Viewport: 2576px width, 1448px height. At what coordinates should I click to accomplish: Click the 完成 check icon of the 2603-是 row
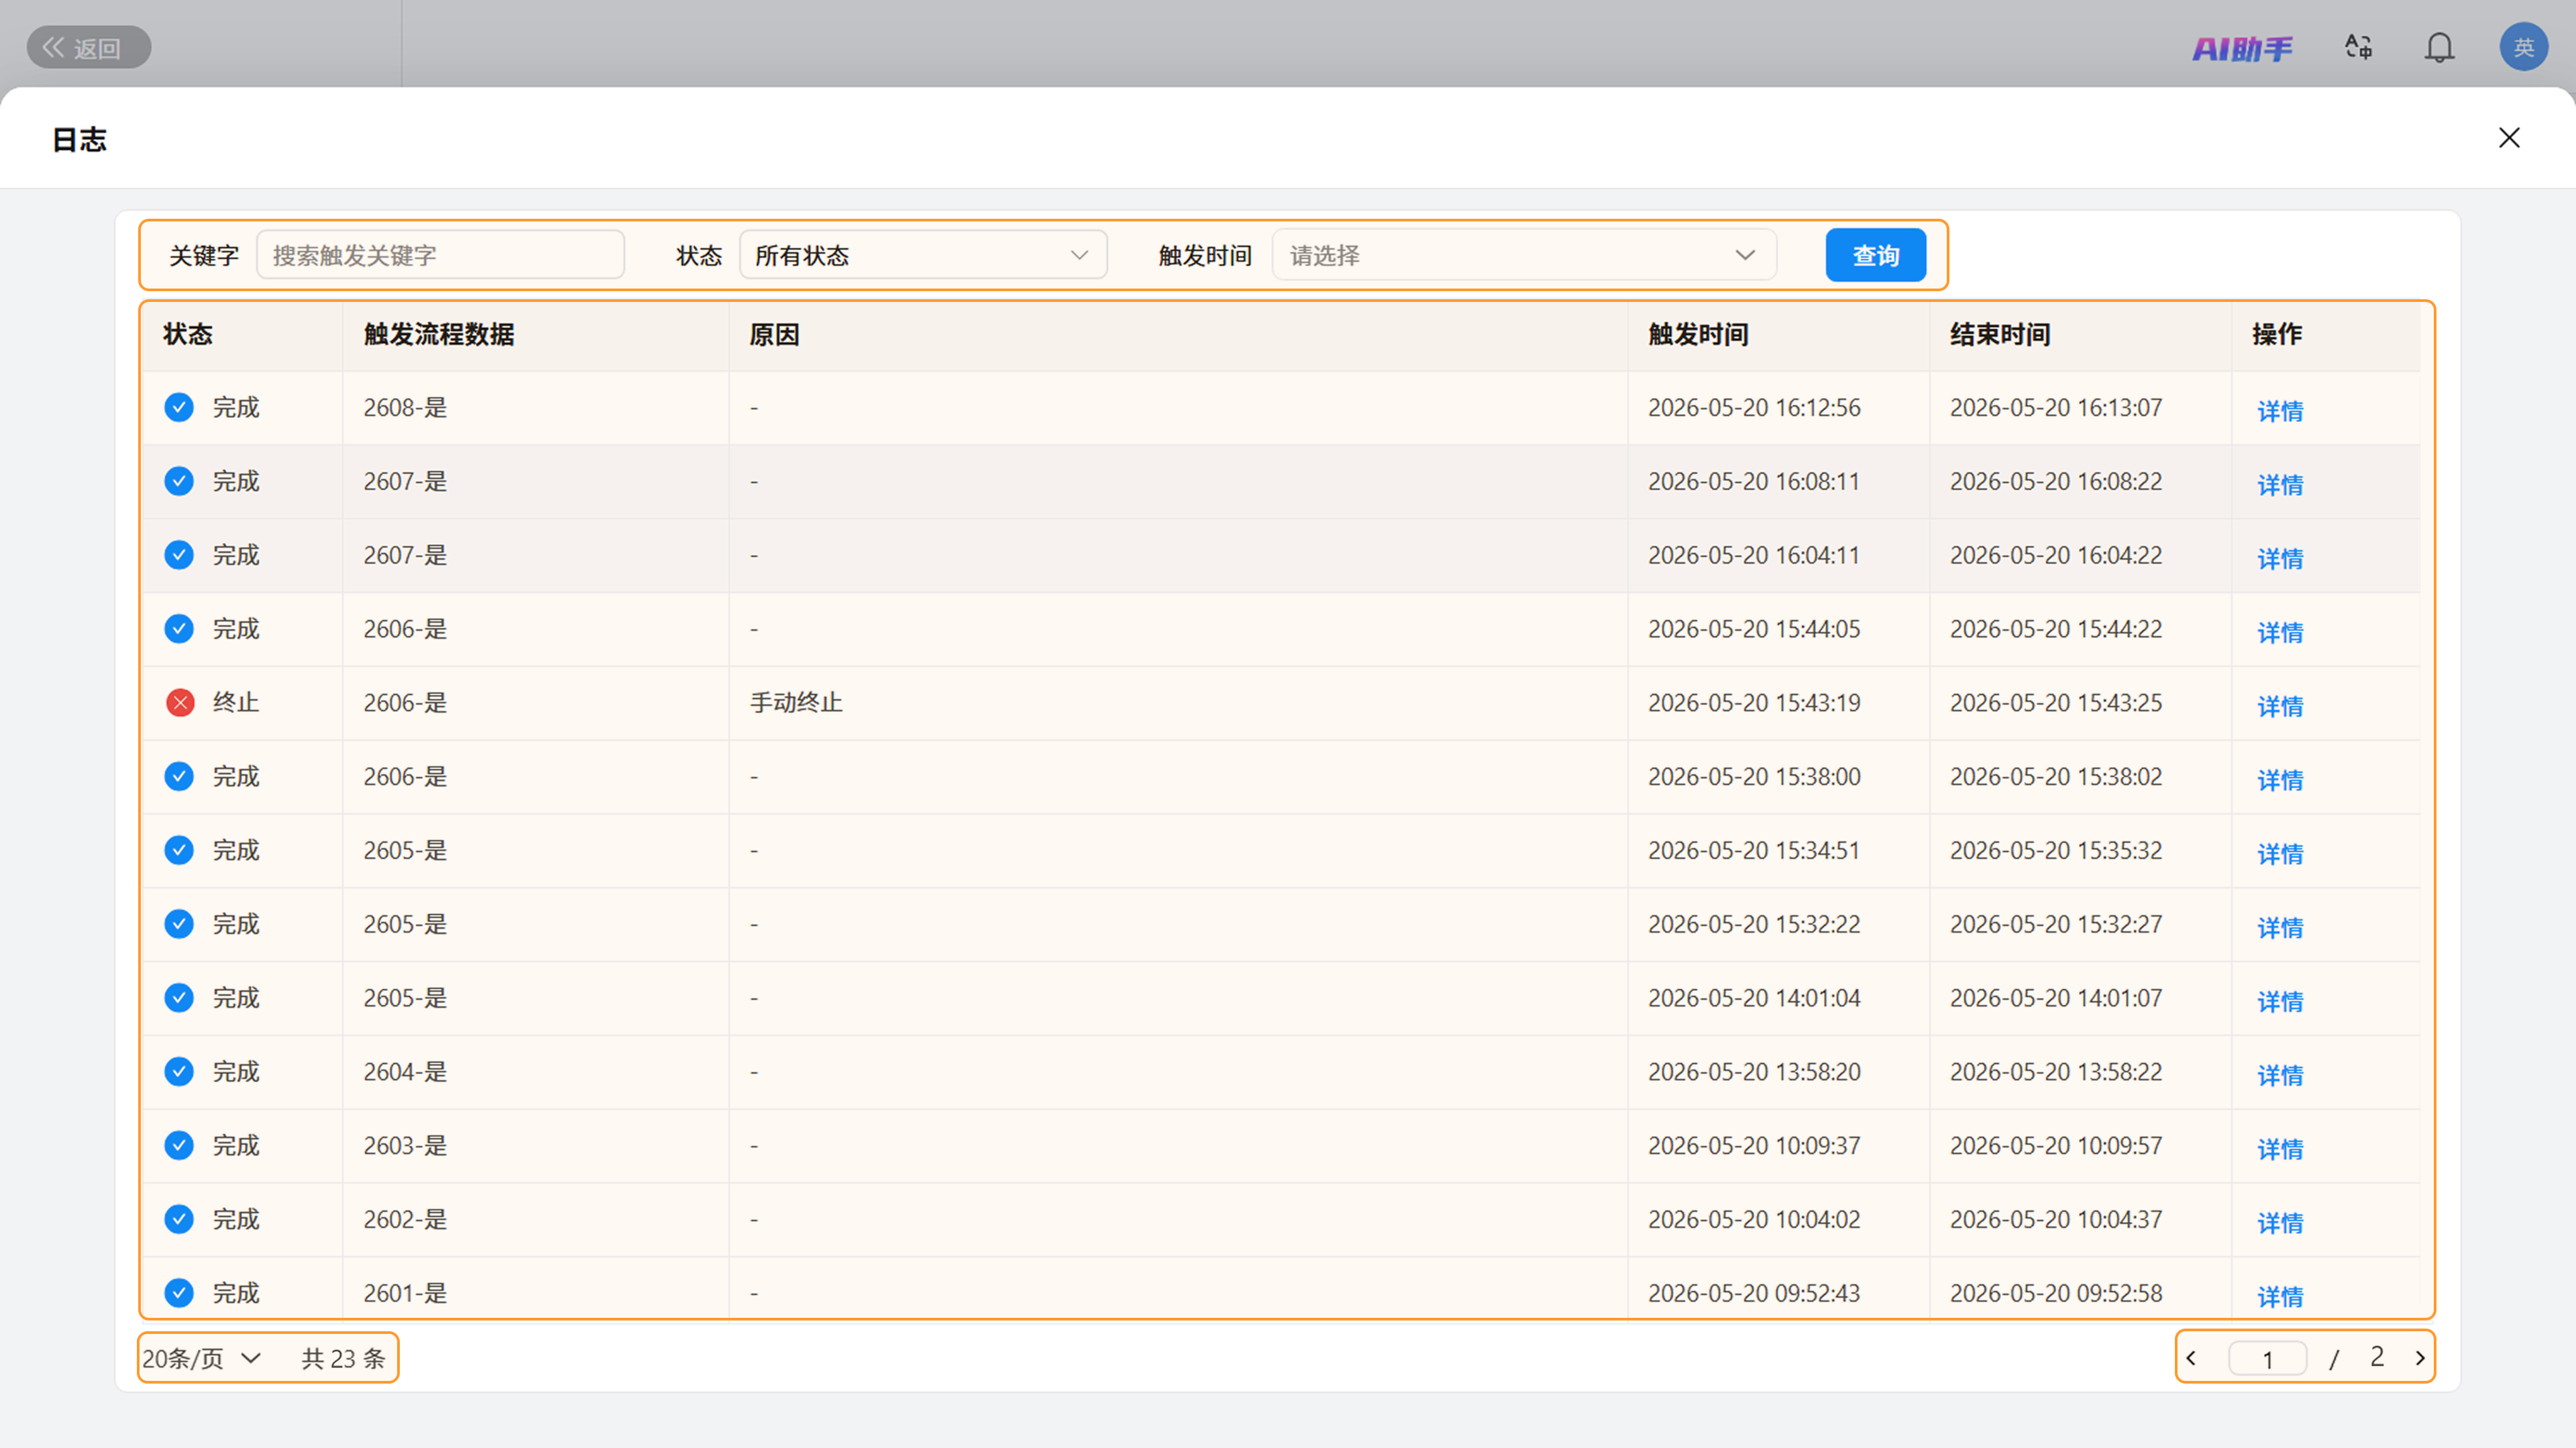(179, 1145)
